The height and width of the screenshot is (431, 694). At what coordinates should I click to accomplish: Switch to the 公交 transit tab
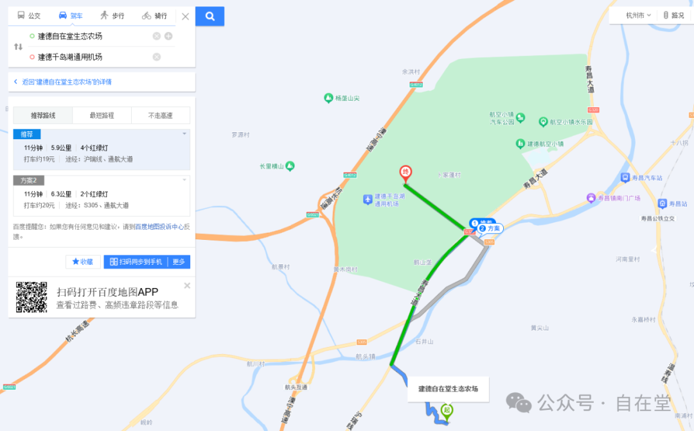[x=29, y=15]
